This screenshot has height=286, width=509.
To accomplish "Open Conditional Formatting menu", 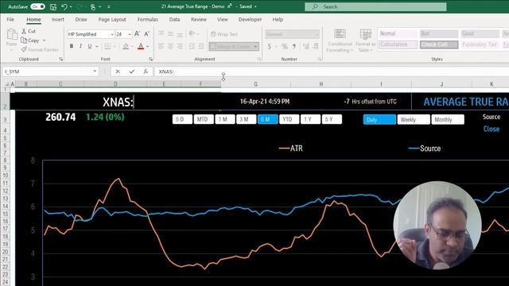I will pyautogui.click(x=340, y=41).
